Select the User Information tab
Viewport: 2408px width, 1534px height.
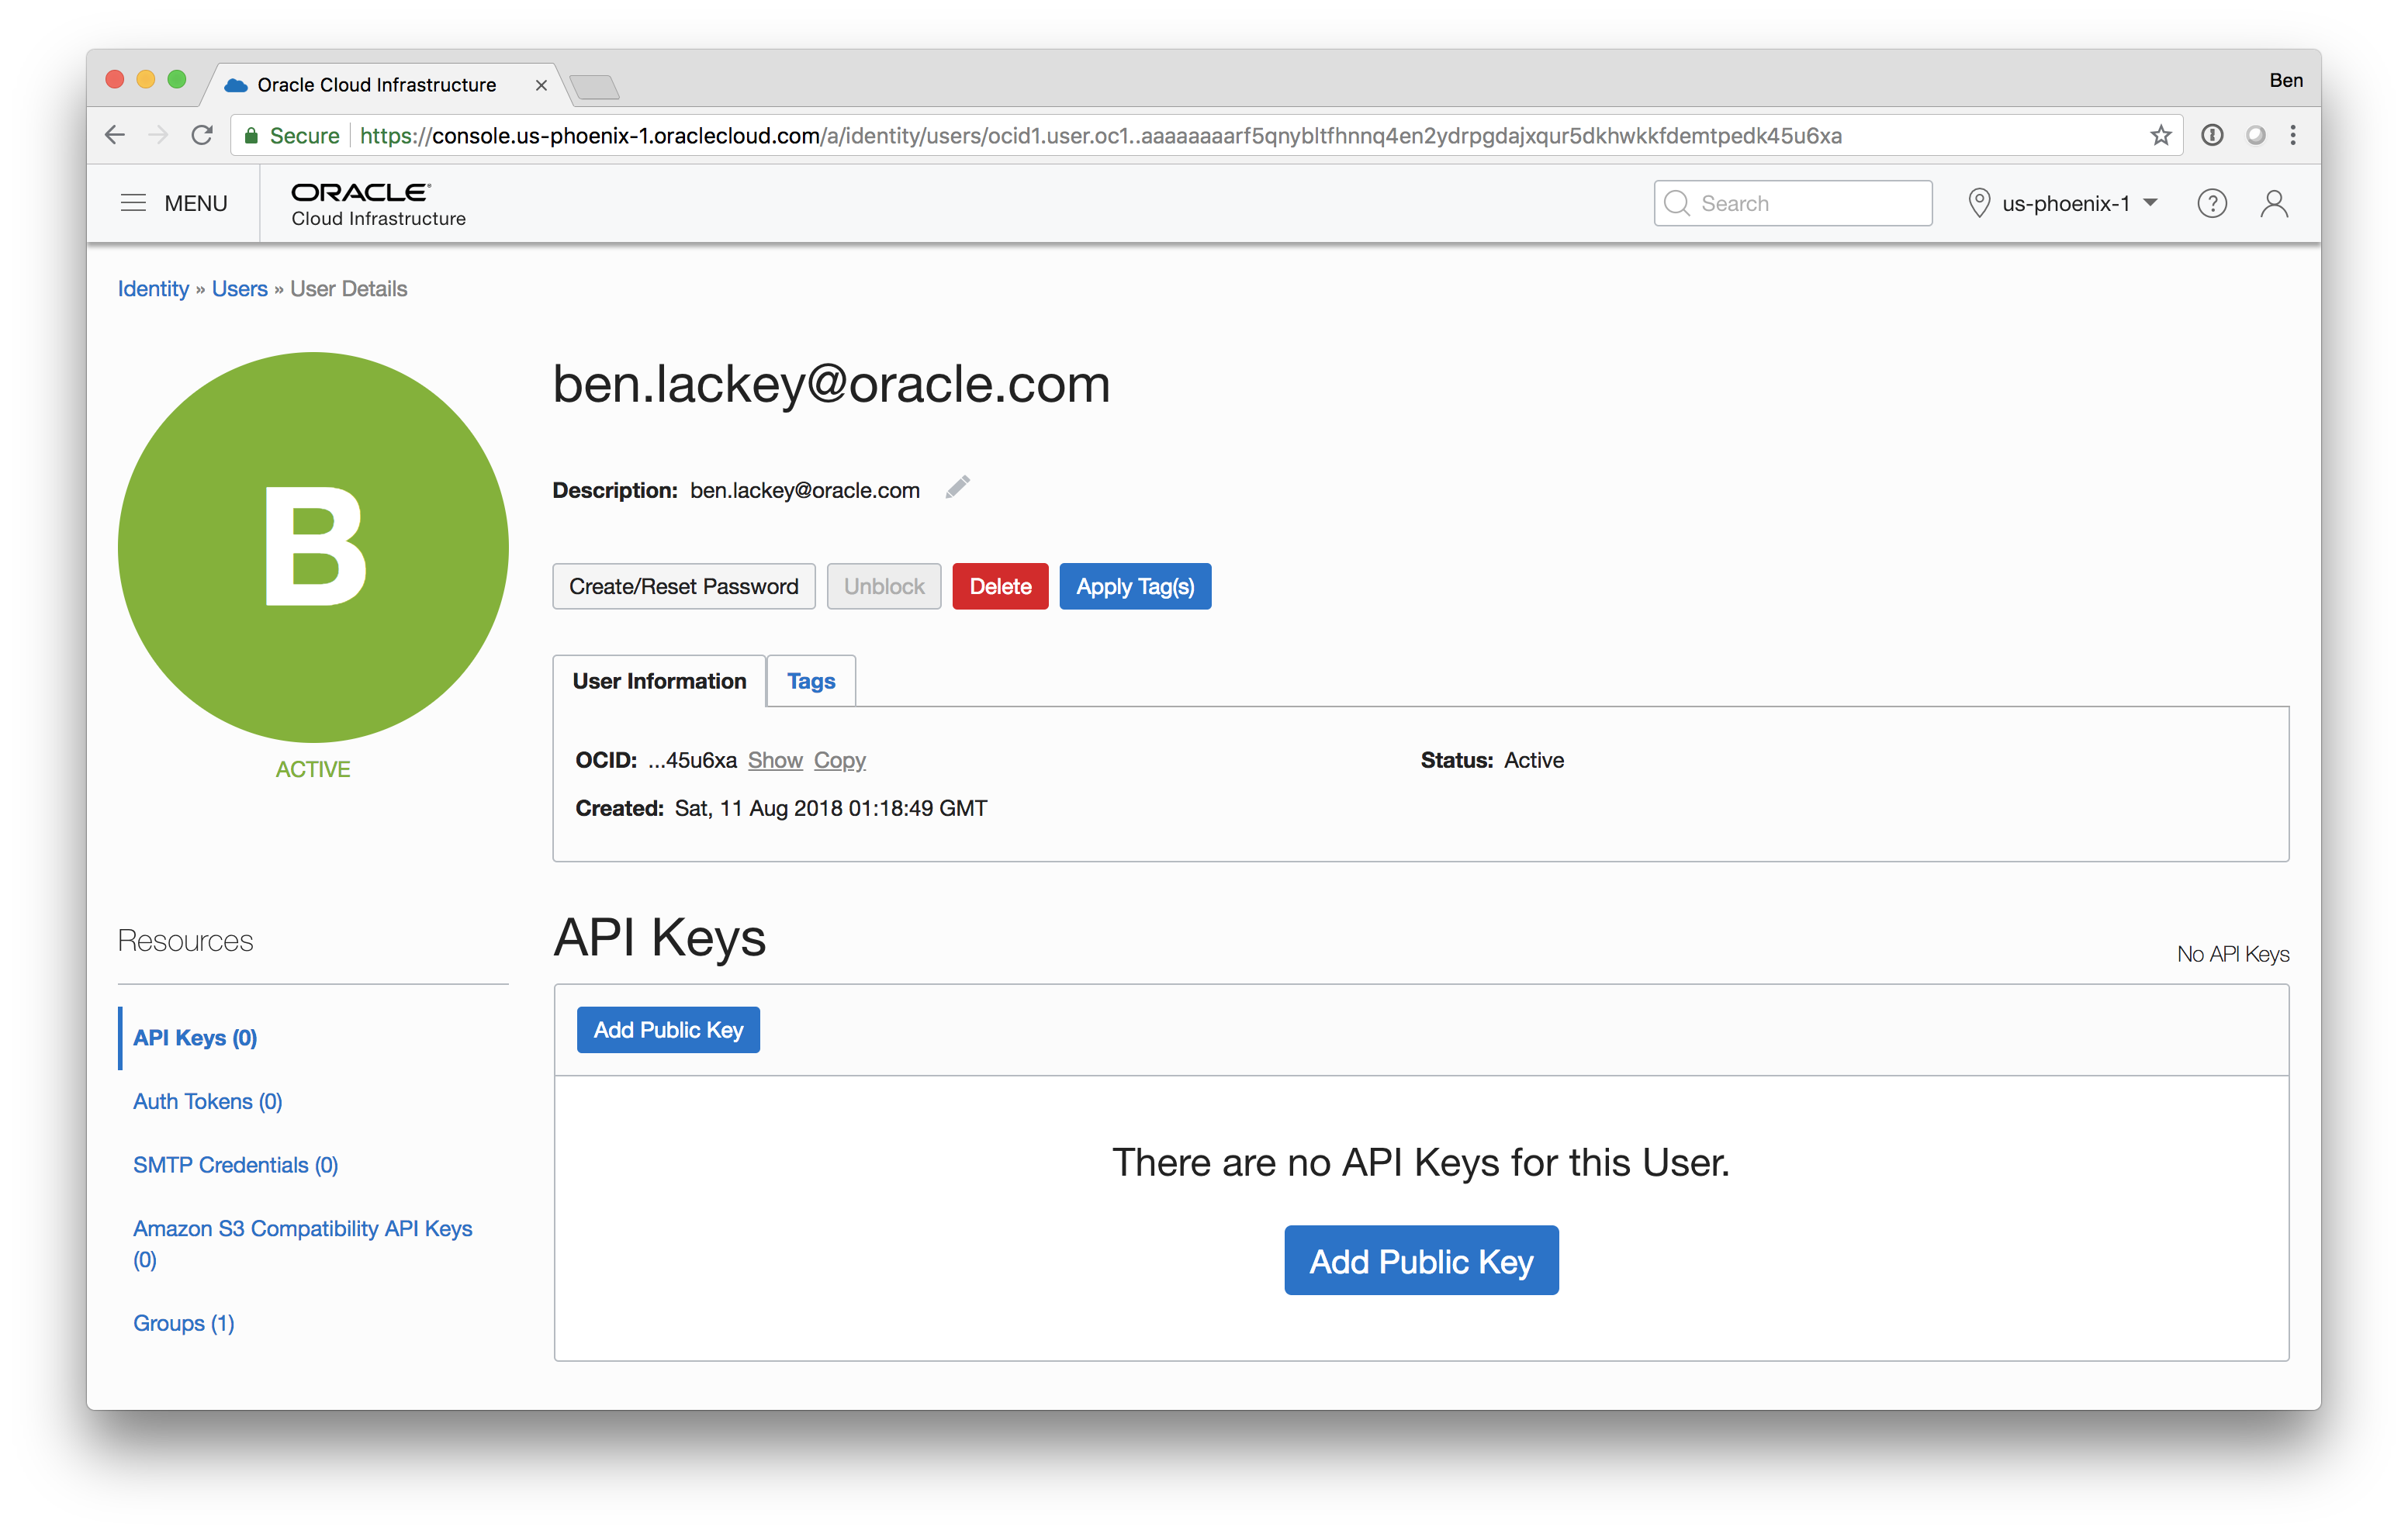click(x=659, y=681)
